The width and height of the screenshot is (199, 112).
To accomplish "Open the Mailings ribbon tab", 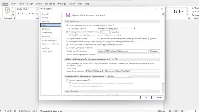I will (62, 4).
